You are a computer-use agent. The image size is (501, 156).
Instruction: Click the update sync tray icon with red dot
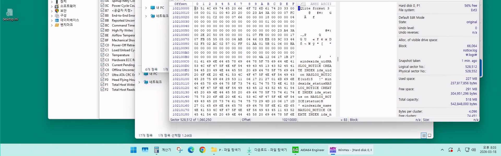click(451, 150)
